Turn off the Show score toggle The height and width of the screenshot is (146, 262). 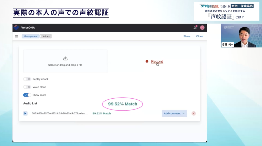click(x=27, y=95)
